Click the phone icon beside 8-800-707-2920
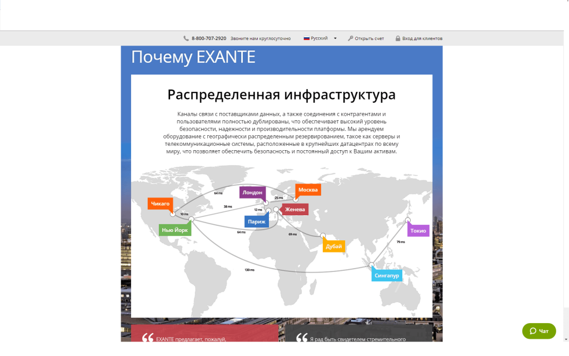Image resolution: width=569 pixels, height=356 pixels. pyautogui.click(x=186, y=38)
